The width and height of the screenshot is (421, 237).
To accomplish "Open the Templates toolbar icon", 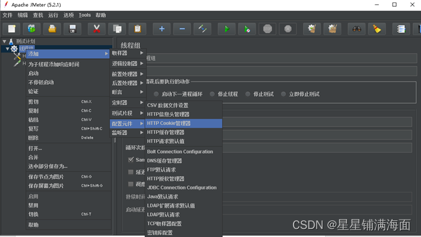I will tap(32, 28).
